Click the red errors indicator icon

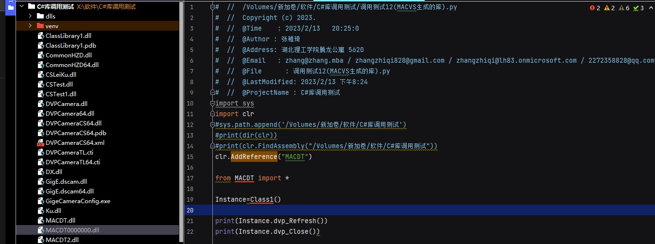[x=592, y=8]
